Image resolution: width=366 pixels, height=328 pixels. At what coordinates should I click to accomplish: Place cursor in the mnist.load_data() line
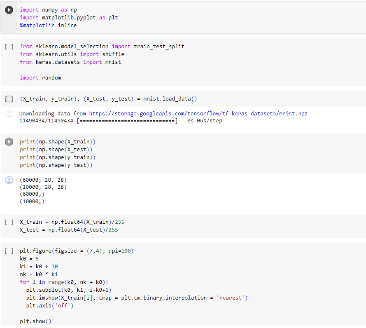pyautogui.click(x=109, y=99)
